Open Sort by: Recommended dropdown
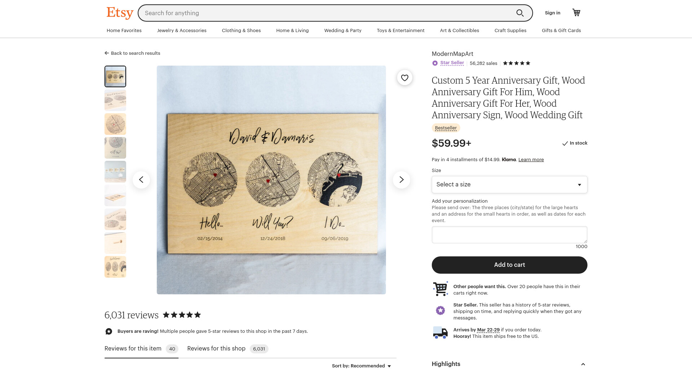Viewport: 692px width, 375px height. point(361,366)
